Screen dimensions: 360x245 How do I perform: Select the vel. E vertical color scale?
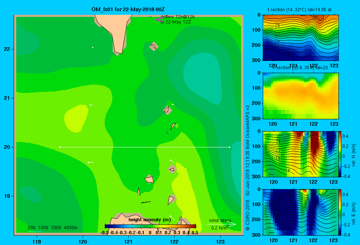click(340, 212)
